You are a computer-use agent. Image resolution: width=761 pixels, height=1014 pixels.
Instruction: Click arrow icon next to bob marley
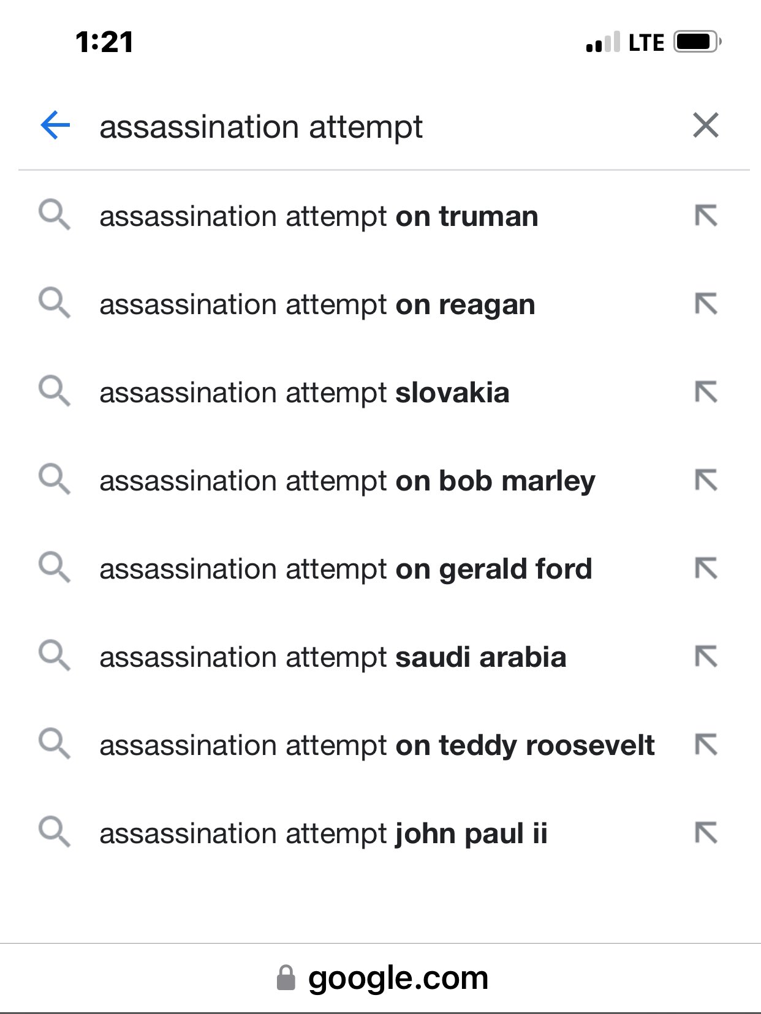pyautogui.click(x=706, y=481)
